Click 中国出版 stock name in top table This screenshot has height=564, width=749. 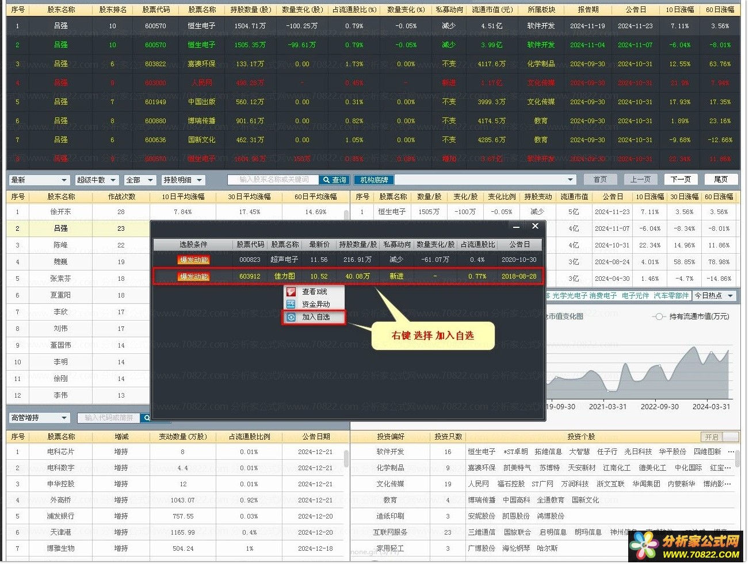pyautogui.click(x=201, y=102)
